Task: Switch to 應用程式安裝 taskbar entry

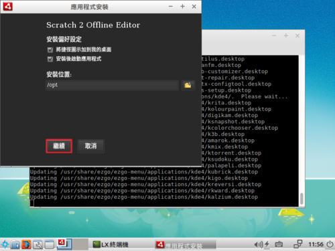Action: pos(186,245)
